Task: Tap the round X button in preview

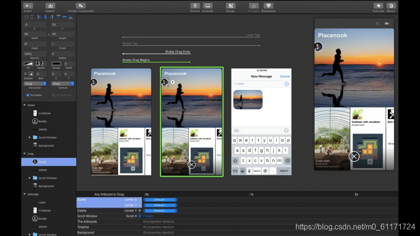Action: (354, 157)
